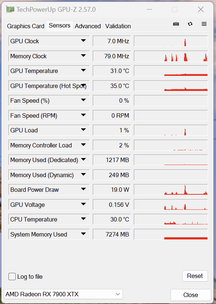Open the hamburger menu icon

tap(204, 24)
